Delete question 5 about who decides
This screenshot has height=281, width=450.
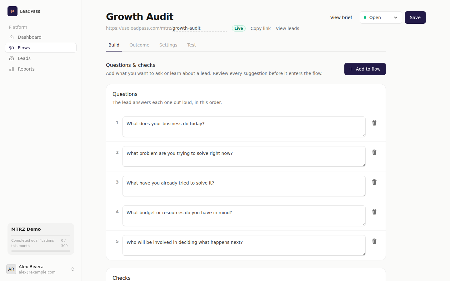pos(374,241)
